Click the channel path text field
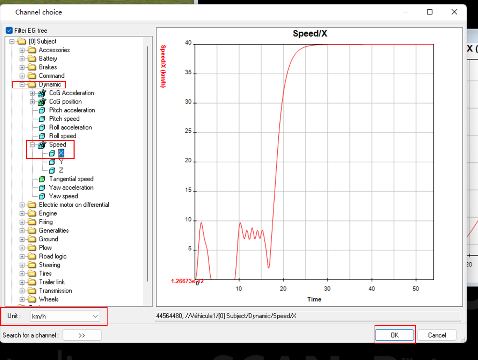Viewport: 478px width, 360px height. click(x=308, y=316)
